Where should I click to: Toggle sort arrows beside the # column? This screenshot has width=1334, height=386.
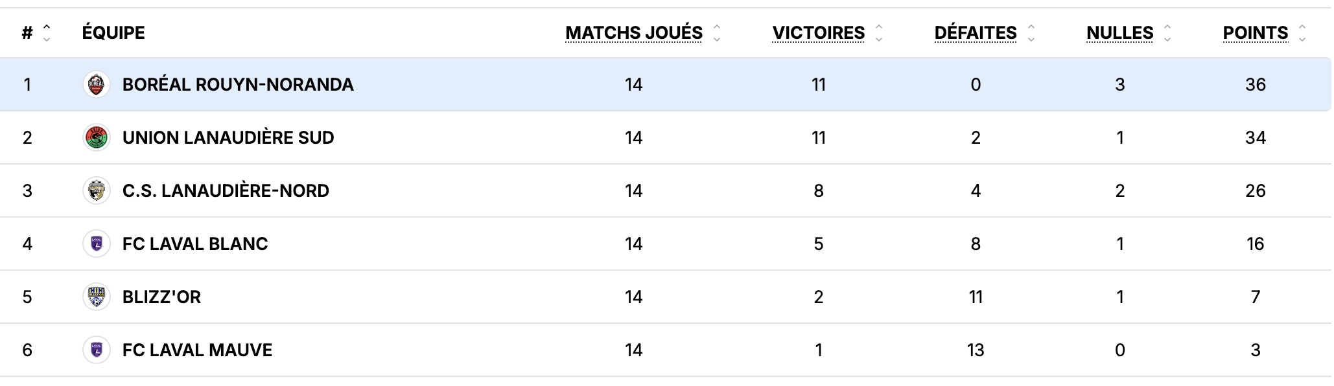[47, 33]
